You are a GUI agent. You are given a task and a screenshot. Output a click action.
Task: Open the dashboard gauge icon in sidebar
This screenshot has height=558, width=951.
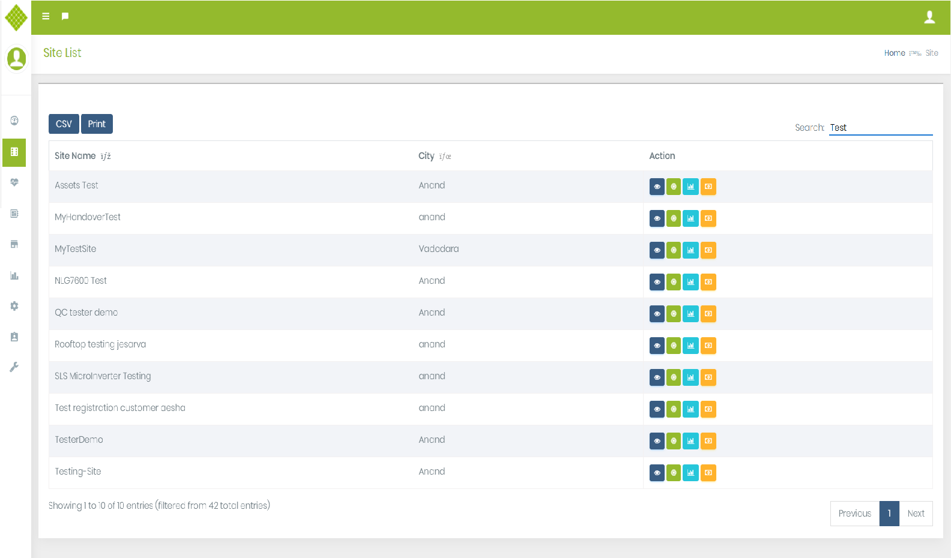tap(14, 121)
